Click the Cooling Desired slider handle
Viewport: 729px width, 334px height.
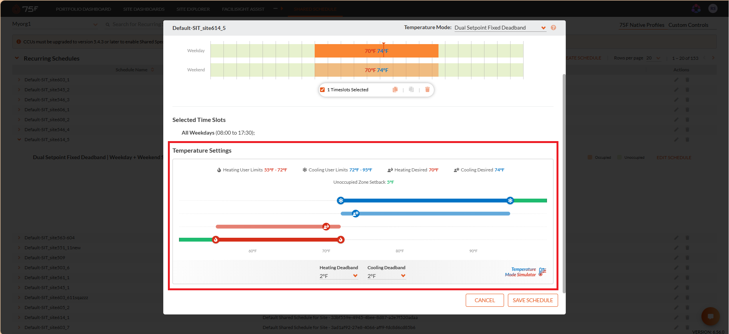[x=356, y=214]
